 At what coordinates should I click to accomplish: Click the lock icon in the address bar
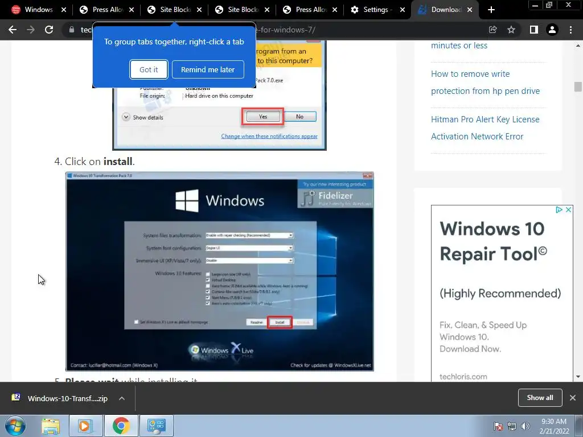point(71,30)
